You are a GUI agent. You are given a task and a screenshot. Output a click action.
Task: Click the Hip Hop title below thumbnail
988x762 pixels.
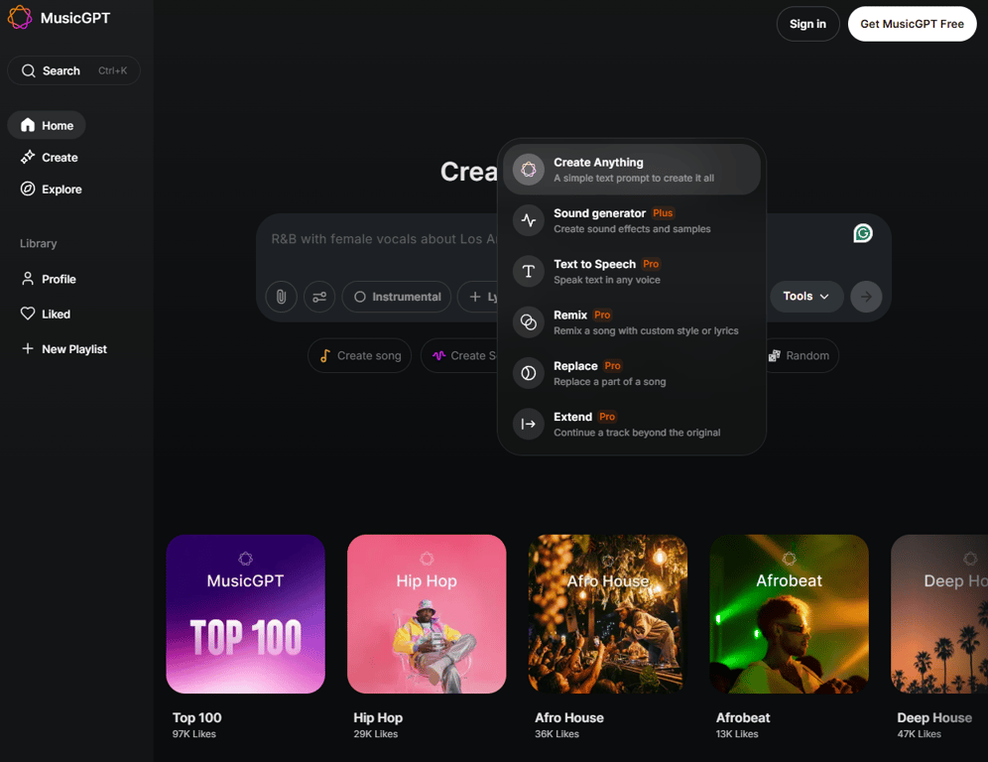(377, 717)
